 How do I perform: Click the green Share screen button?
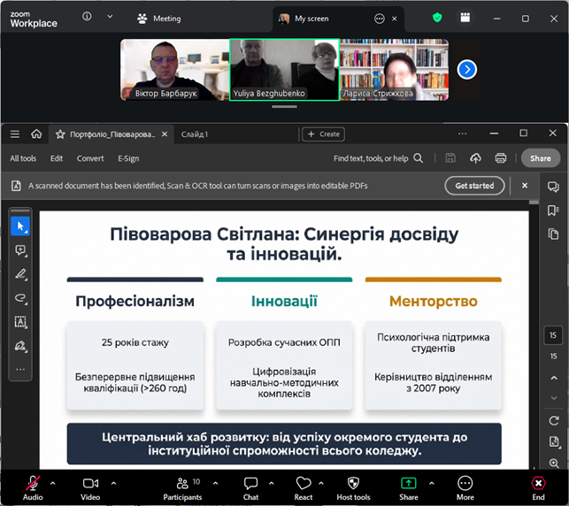pos(409,487)
